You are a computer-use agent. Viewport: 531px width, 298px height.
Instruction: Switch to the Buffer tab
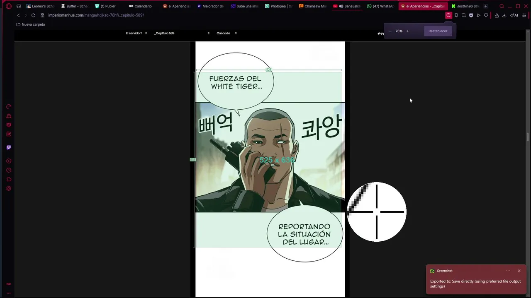point(75,6)
